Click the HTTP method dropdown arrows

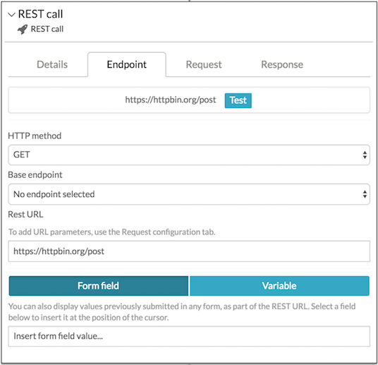coord(365,155)
